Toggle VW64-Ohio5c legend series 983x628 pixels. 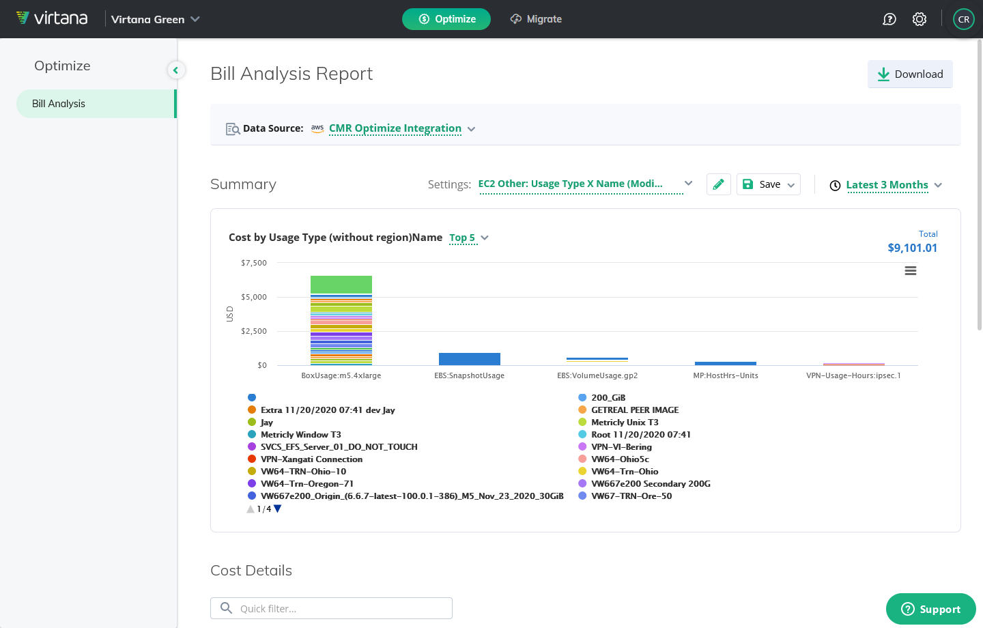coord(614,459)
